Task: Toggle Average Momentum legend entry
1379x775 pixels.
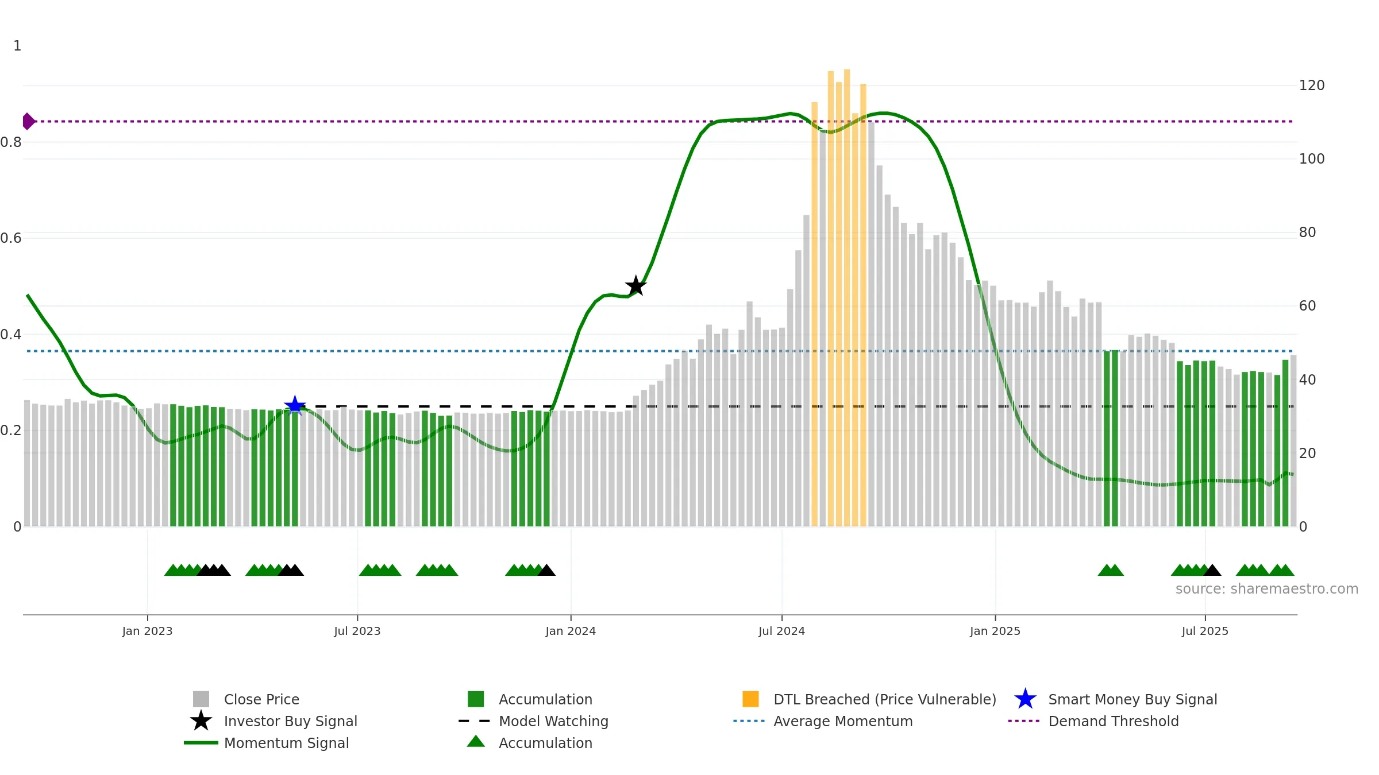Action: tap(823, 721)
